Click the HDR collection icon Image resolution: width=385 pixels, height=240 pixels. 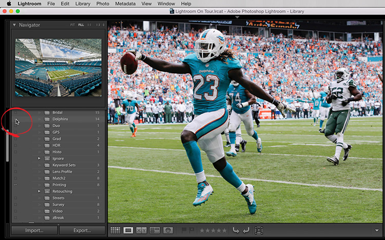pyautogui.click(x=47, y=146)
